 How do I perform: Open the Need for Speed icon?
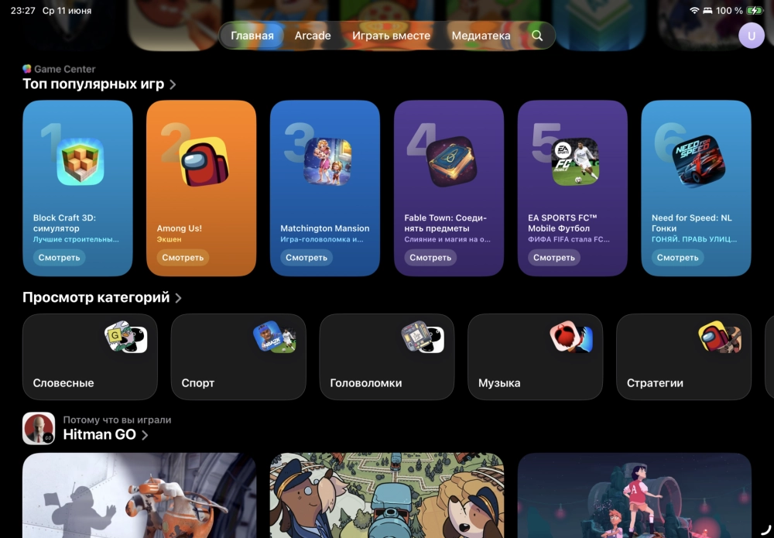[699, 162]
